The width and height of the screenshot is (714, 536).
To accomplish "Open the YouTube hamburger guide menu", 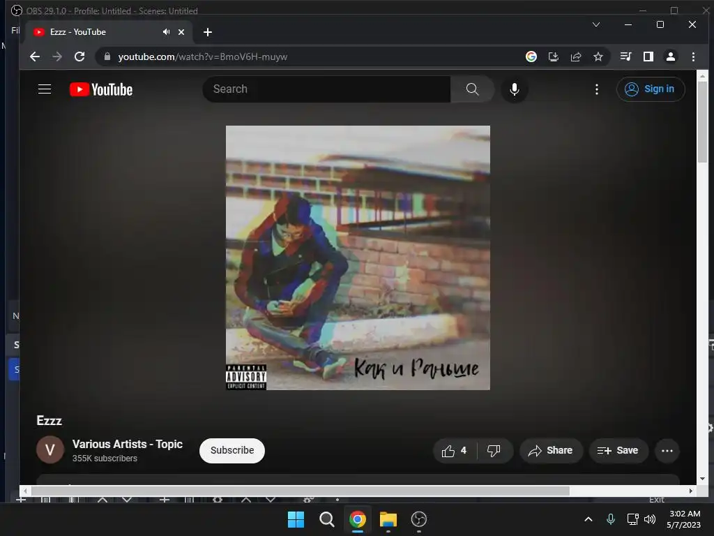I will (44, 89).
